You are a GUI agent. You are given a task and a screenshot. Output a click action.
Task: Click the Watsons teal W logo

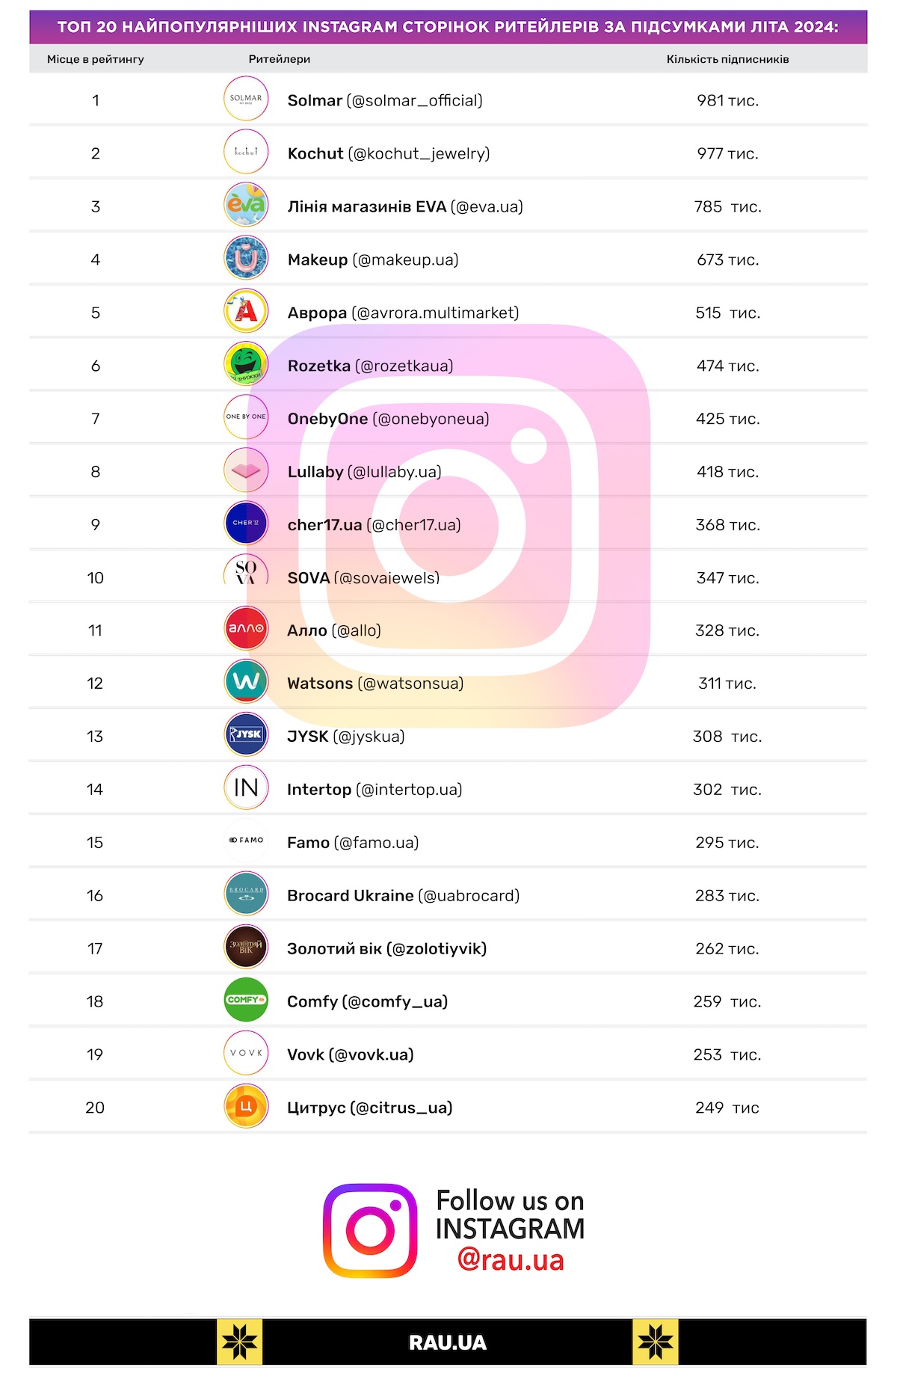[246, 681]
